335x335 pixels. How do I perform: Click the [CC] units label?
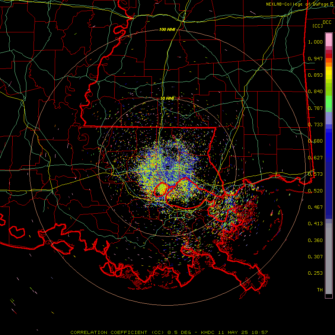[318, 26]
